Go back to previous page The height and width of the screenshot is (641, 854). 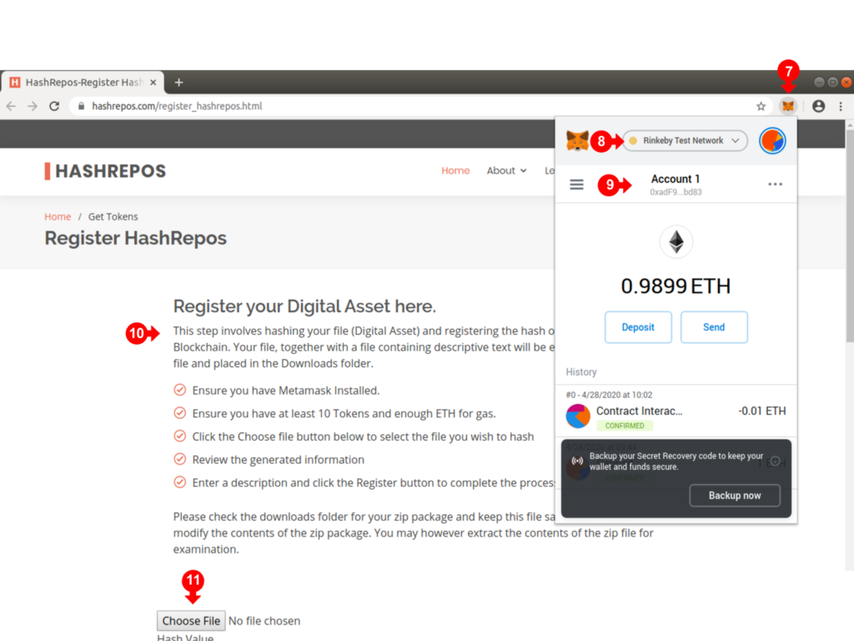click(x=11, y=106)
